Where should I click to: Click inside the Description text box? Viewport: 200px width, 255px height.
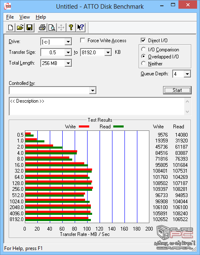(x=97, y=106)
